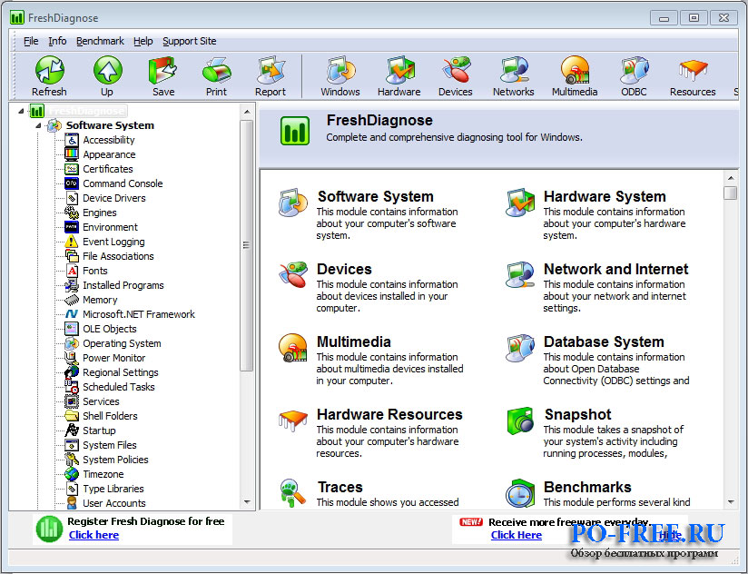Open the Report toolbar icon
This screenshot has height=574, width=748.
point(271,70)
